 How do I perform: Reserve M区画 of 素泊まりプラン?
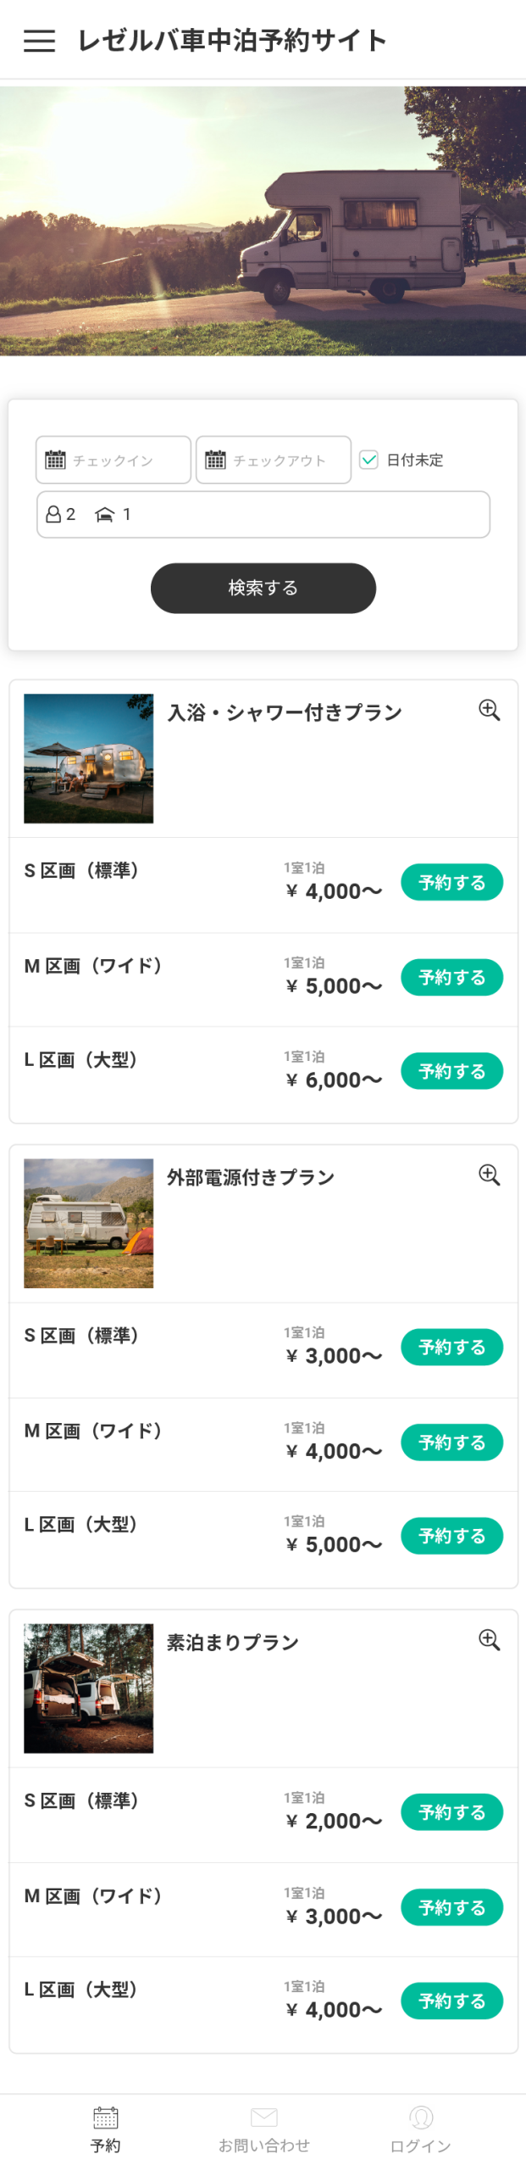451,1907
